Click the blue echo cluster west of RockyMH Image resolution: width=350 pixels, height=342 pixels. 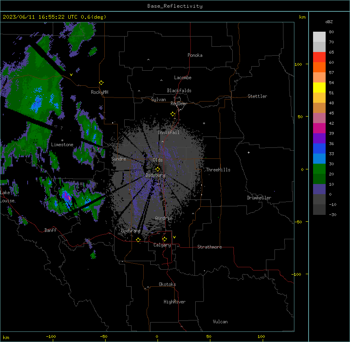37,104
